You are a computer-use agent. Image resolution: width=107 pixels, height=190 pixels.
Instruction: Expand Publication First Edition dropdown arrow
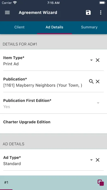pos(98,103)
